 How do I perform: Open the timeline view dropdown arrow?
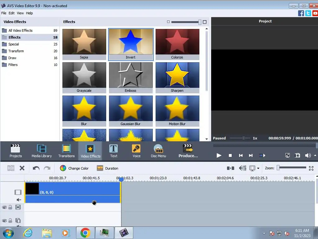coord(258,168)
